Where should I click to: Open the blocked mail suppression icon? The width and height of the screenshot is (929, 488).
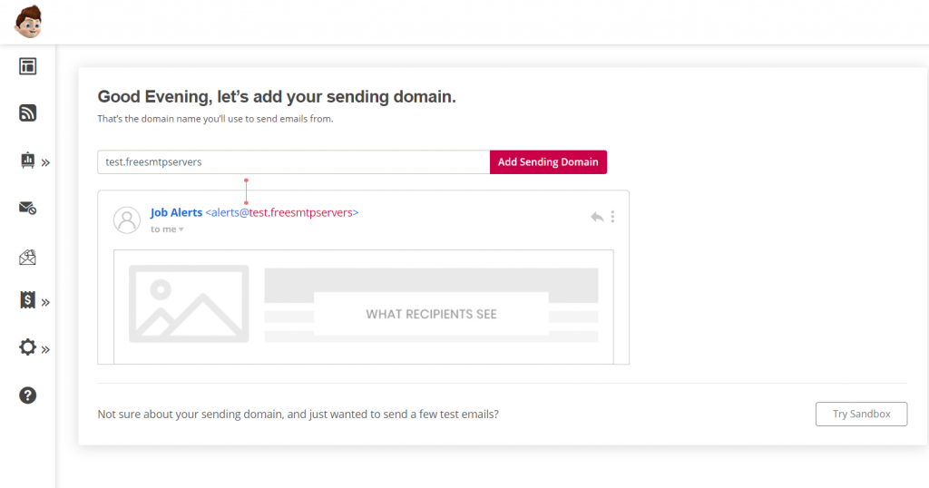click(27, 208)
